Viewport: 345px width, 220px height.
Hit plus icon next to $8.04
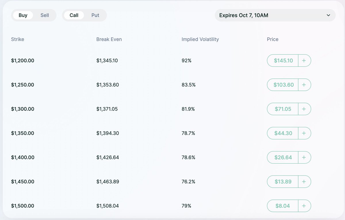[x=304, y=206]
